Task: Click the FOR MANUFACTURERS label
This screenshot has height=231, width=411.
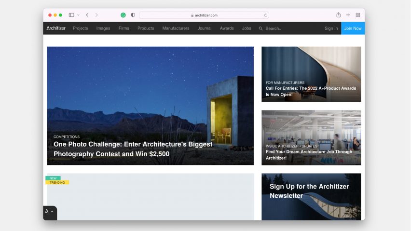Action: tap(285, 82)
